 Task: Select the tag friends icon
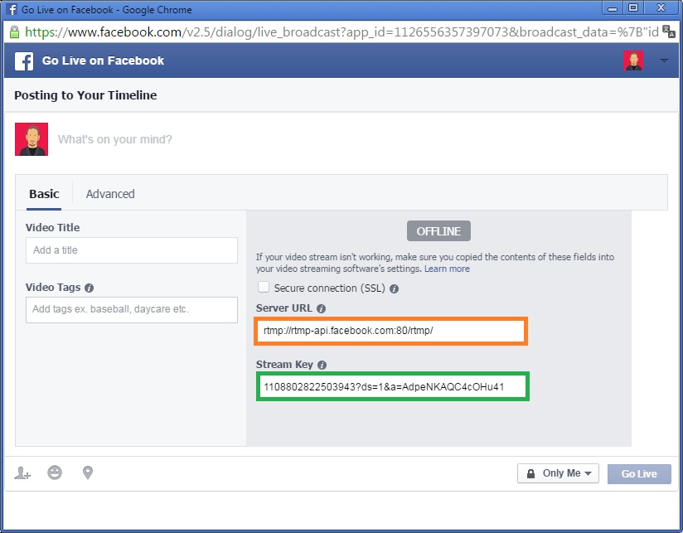click(22, 472)
